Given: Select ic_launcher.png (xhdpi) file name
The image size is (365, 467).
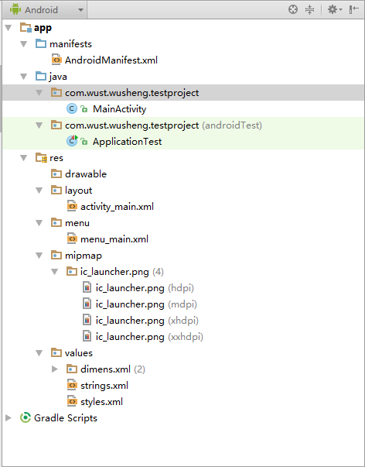Looking at the screenshot, I should 130,321.
